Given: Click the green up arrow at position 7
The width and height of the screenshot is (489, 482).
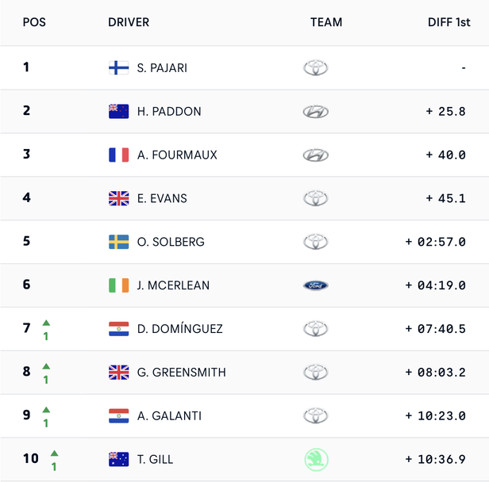Looking at the screenshot, I should coord(46,323).
